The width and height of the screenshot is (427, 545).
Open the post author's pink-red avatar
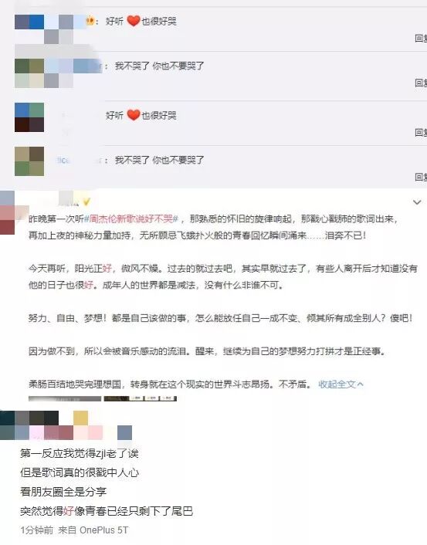(7, 212)
